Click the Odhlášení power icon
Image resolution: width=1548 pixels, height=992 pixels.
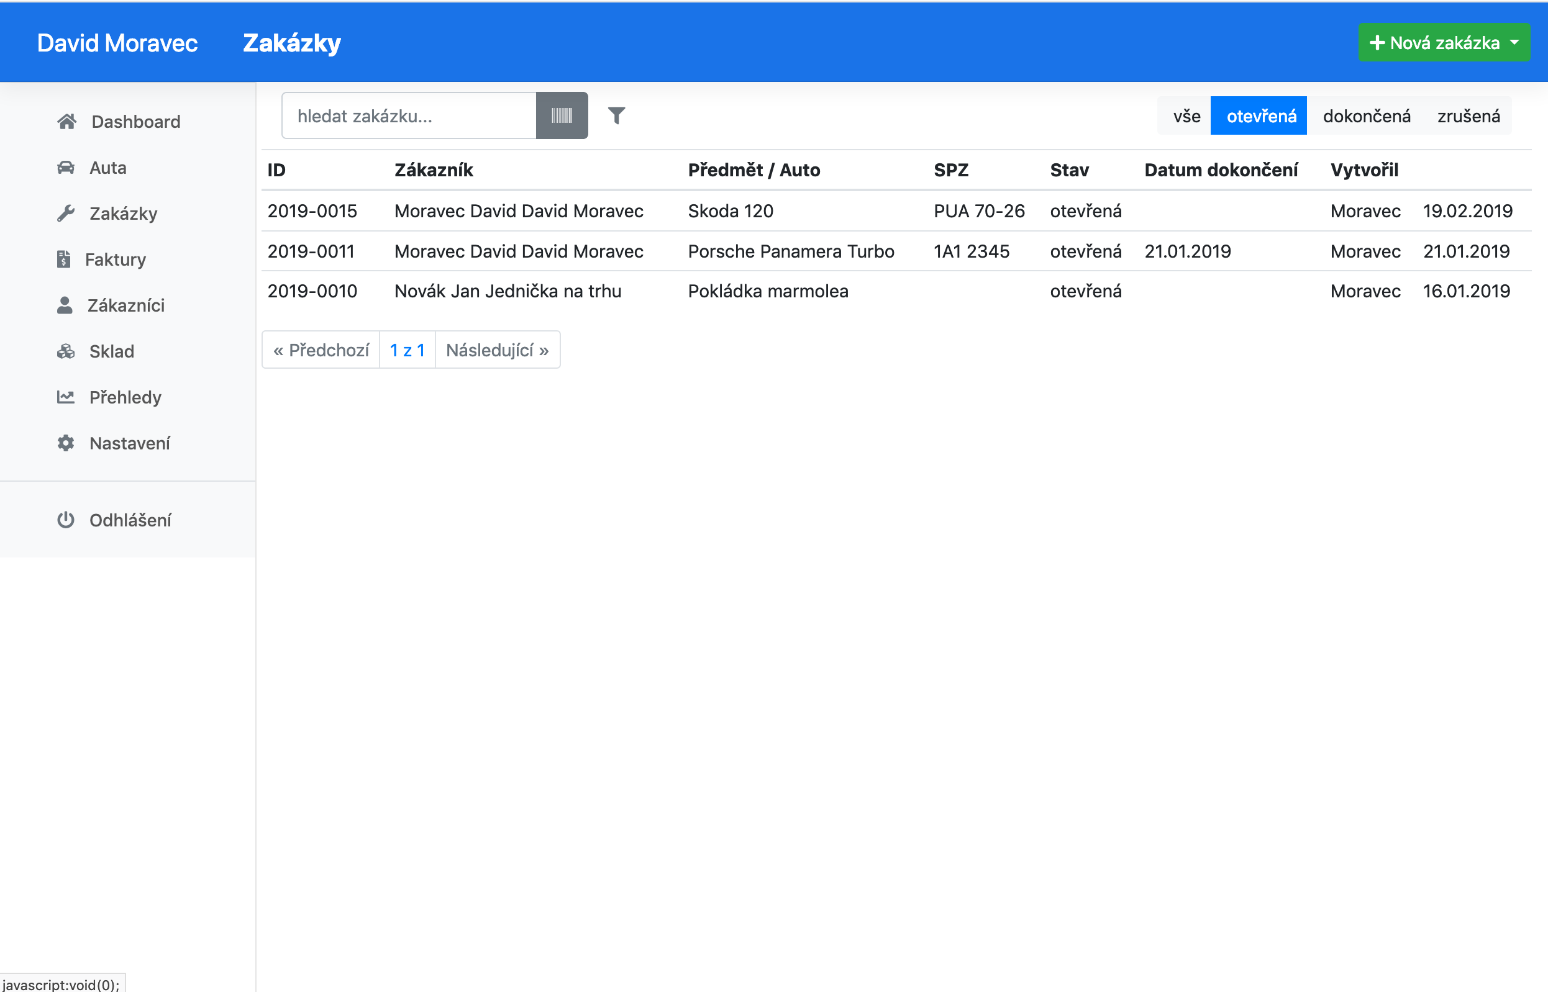(66, 520)
